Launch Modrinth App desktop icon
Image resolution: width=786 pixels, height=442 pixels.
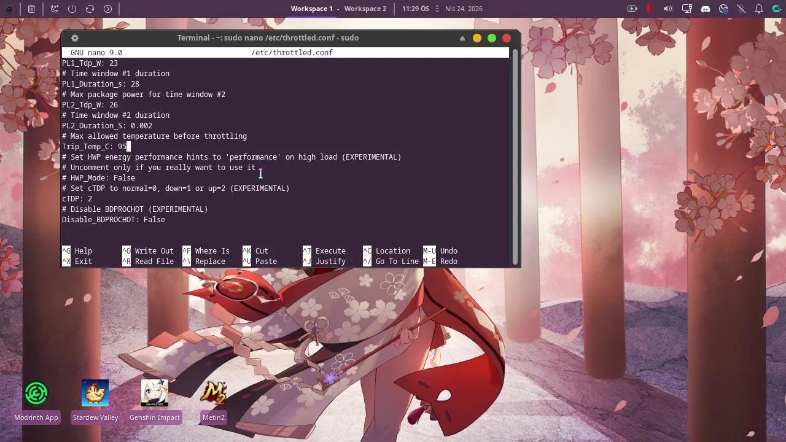(36, 402)
